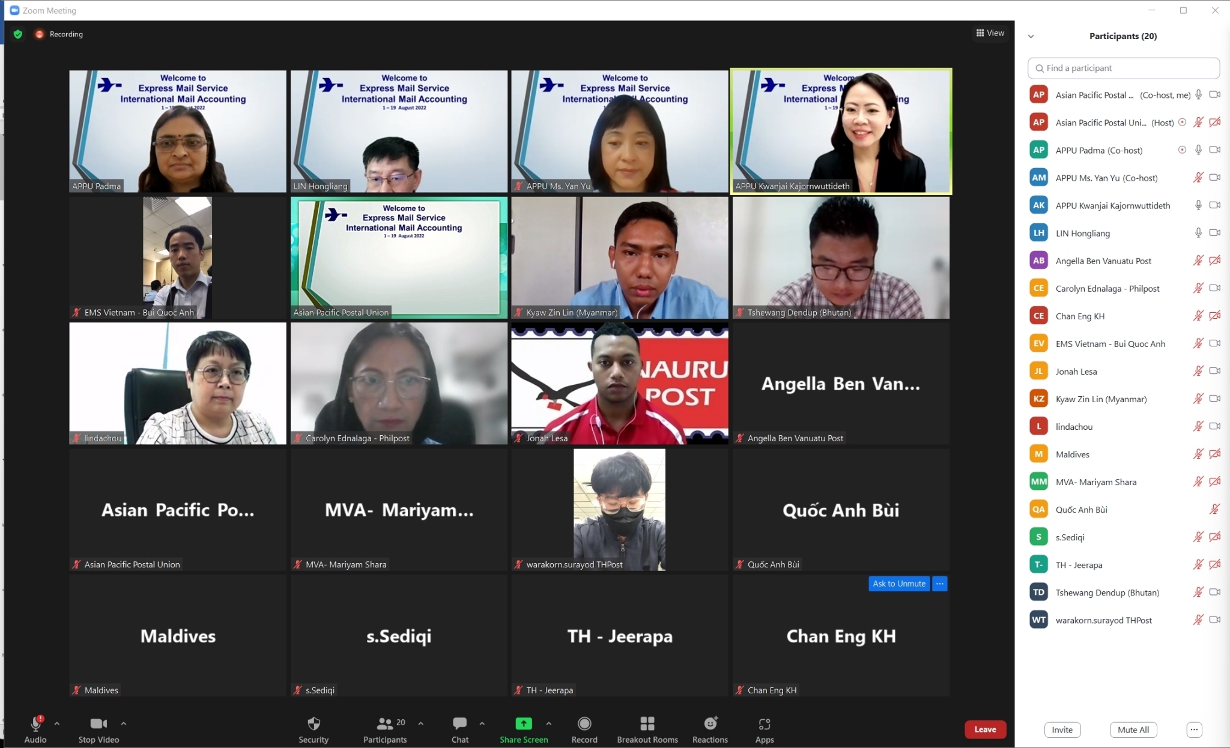Viewport: 1230px width, 748px height.
Task: Select APPU Ms. Yan Yu (Co-host) row
Action: [1124, 178]
